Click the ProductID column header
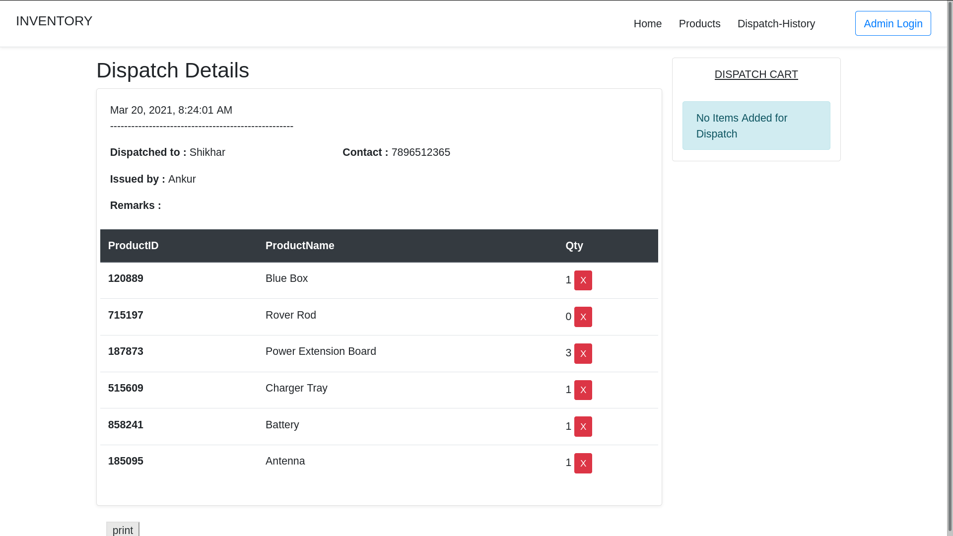The height and width of the screenshot is (536, 953). tap(133, 246)
